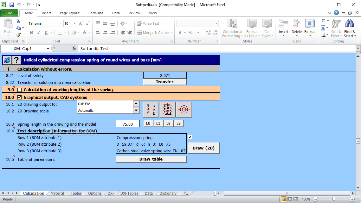
Task: Open the DXFTables sheet tab
Action: coord(129,193)
